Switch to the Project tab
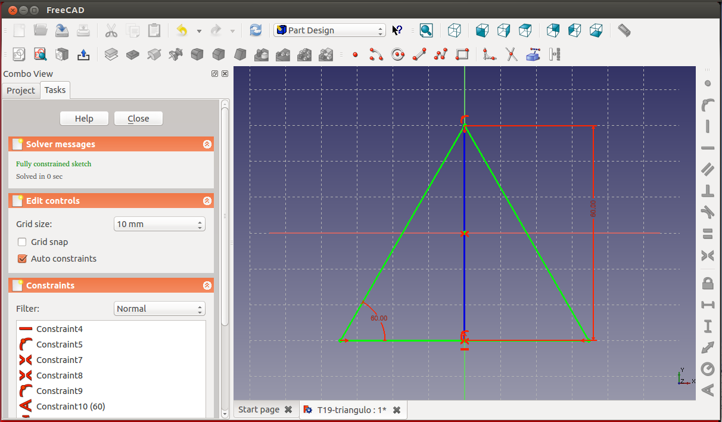This screenshot has height=422, width=722. [x=21, y=91]
